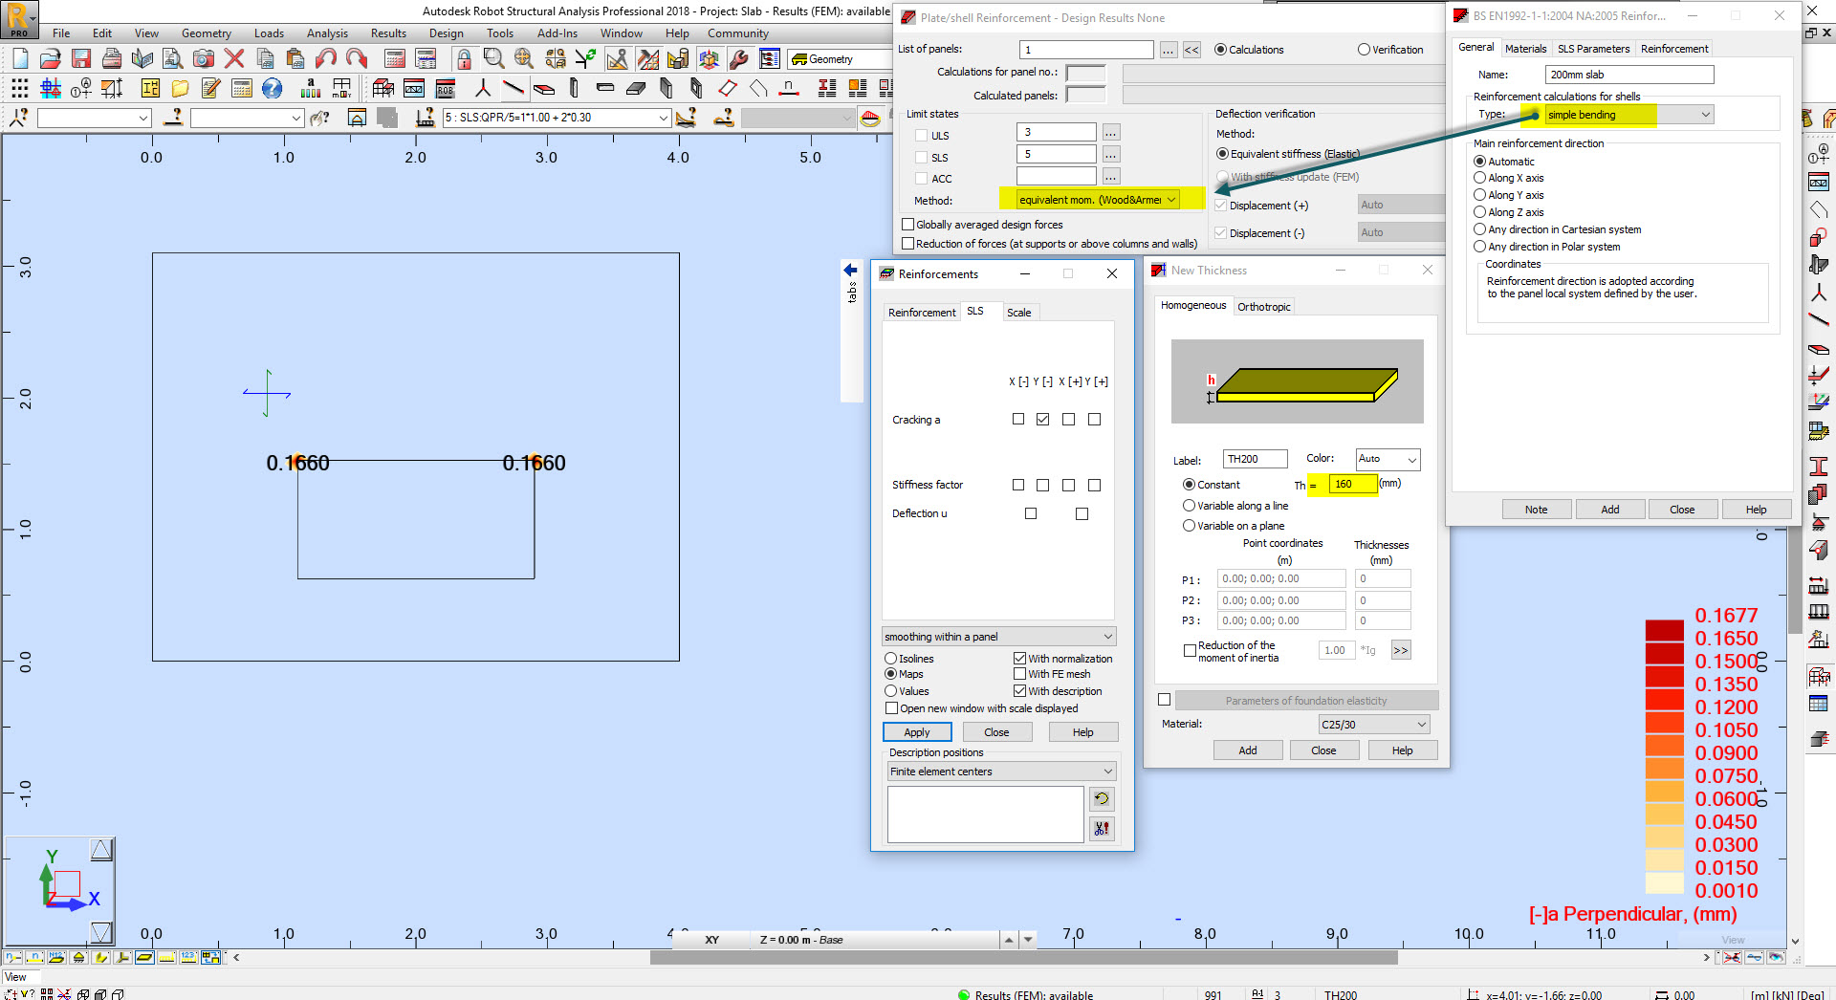Select the Along X axis radio button
This screenshot has height=1000, width=1836.
tap(1480, 178)
